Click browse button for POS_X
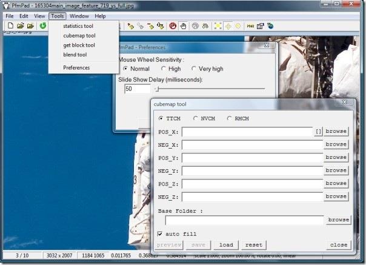The width and height of the screenshot is (366, 265). point(336,131)
